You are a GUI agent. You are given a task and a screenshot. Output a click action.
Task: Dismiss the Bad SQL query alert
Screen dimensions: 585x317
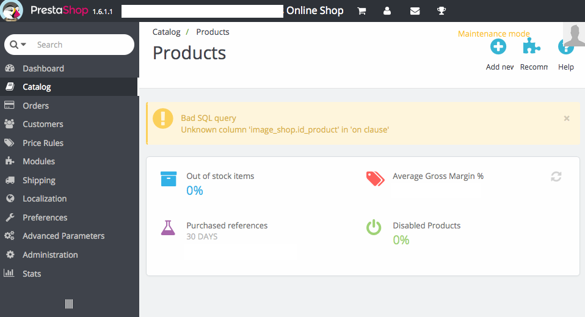567,118
